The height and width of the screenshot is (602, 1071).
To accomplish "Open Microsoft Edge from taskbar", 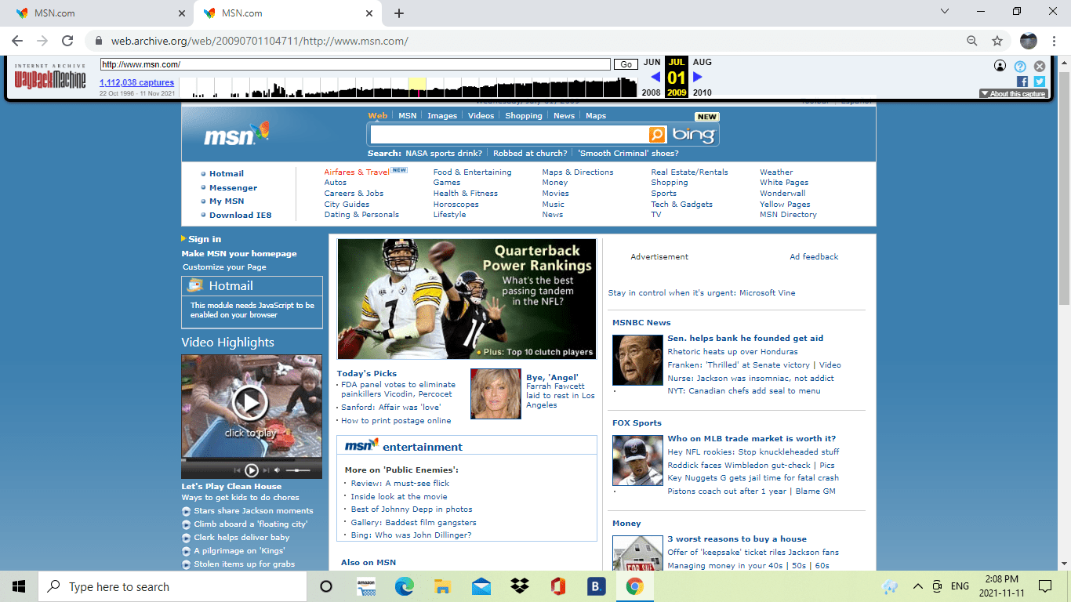I will point(404,586).
